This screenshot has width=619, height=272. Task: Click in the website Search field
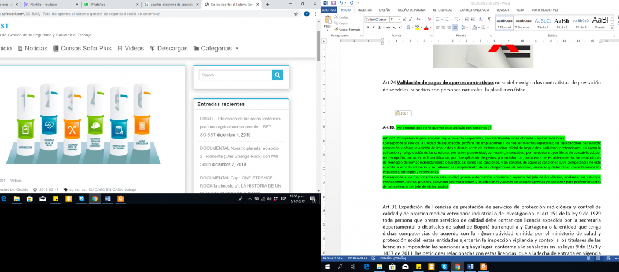tap(235, 75)
